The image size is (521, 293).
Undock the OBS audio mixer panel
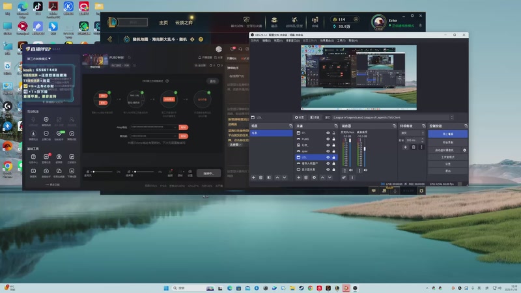click(395, 126)
